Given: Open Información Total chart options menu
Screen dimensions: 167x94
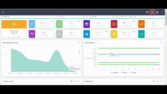Looking at the screenshot, I should point(79,43).
